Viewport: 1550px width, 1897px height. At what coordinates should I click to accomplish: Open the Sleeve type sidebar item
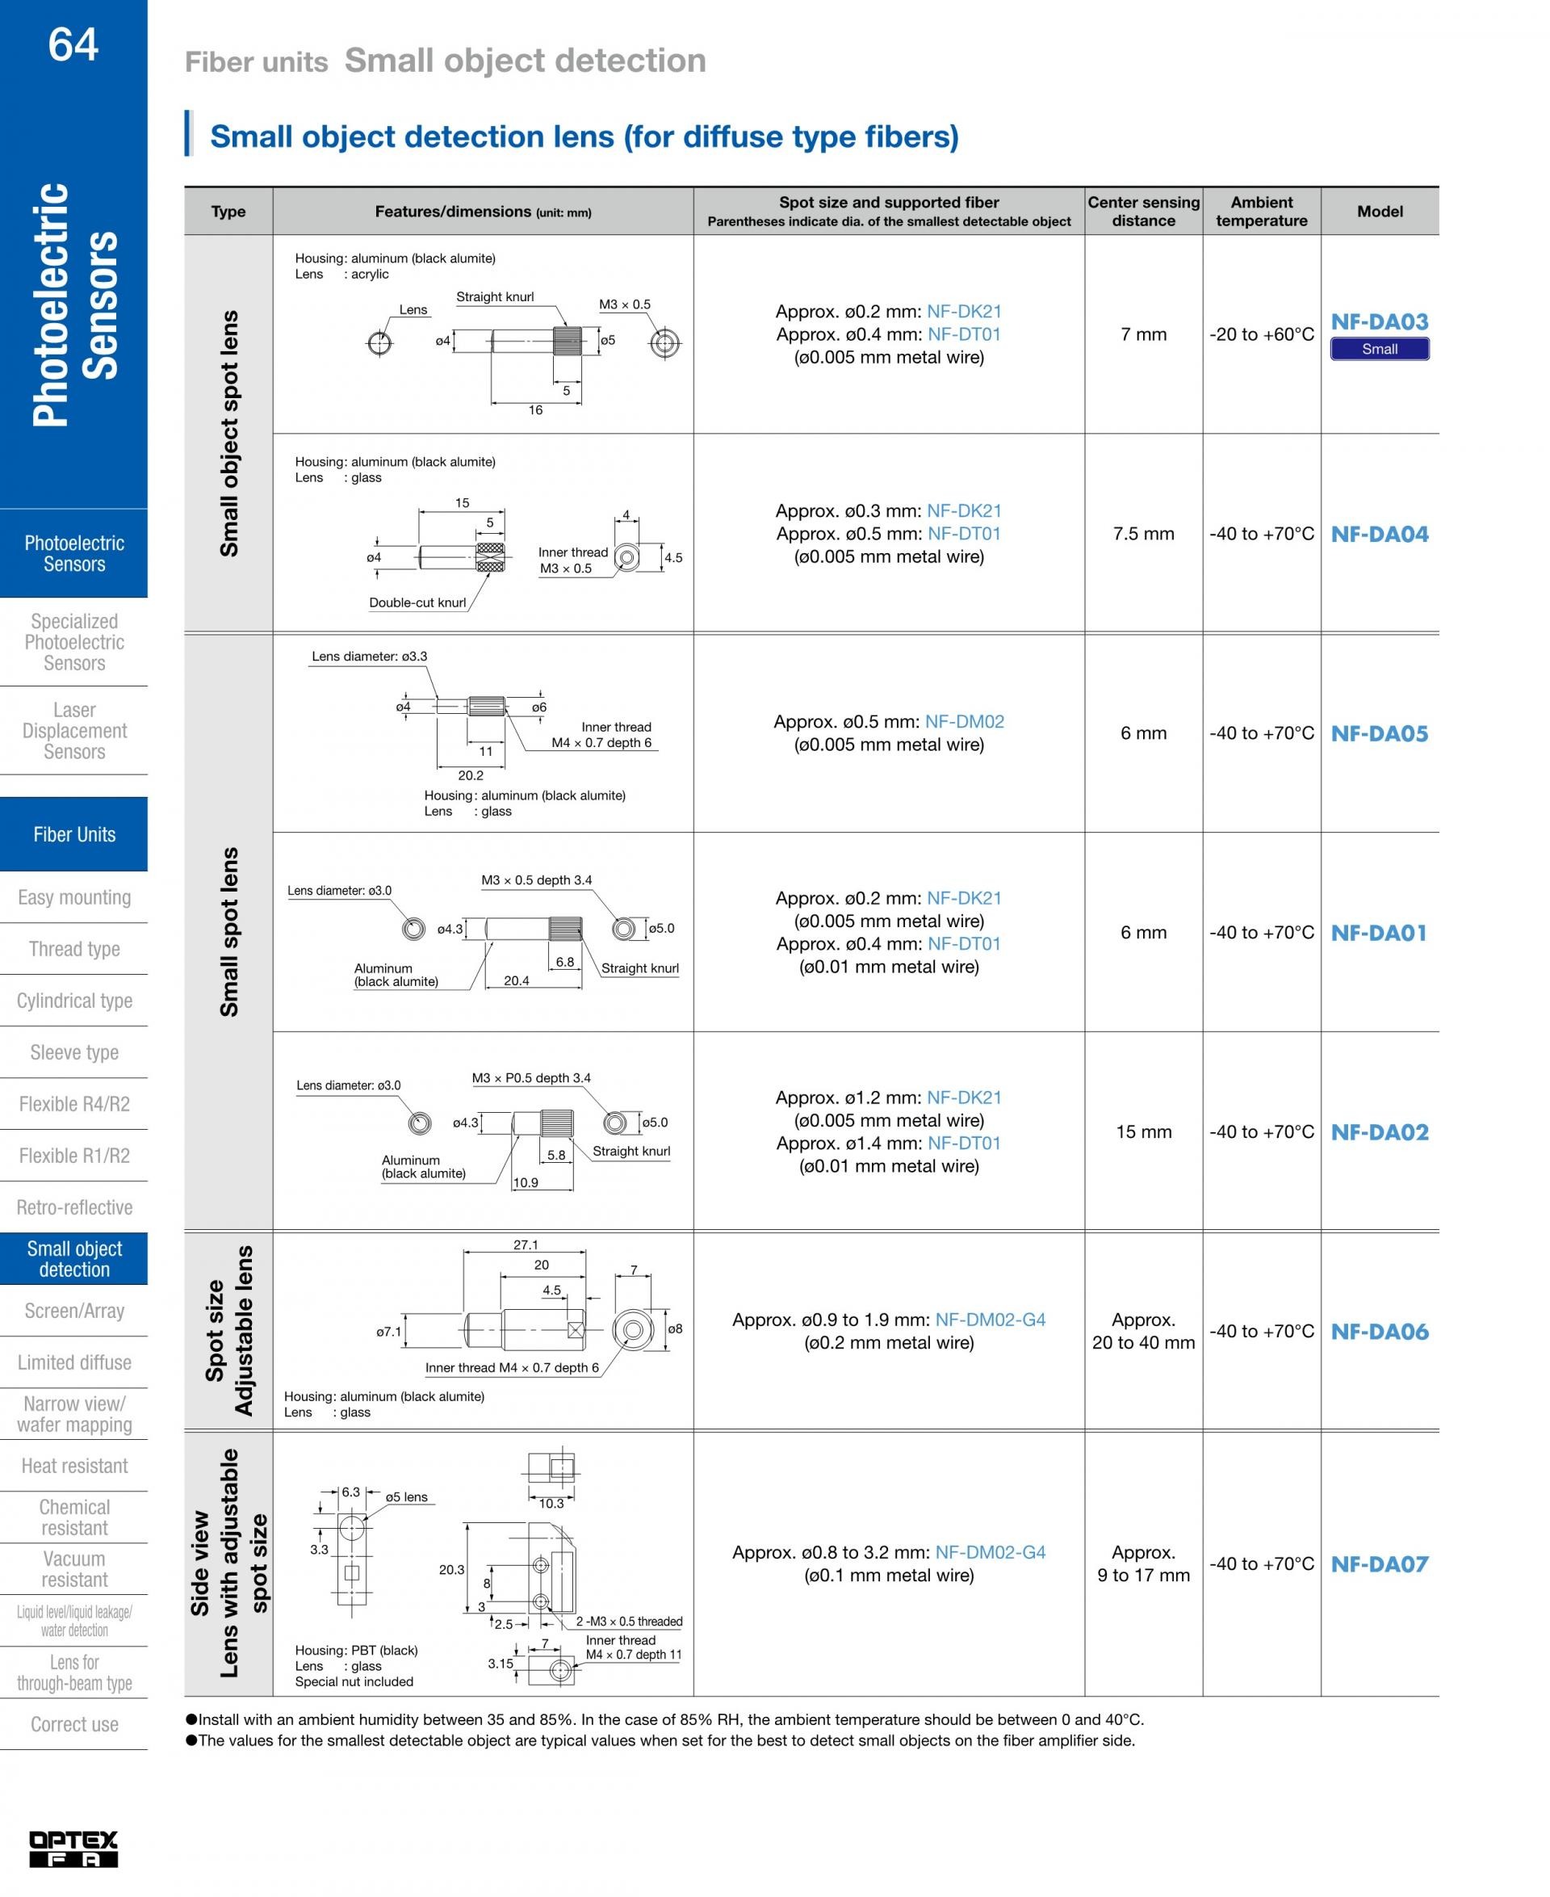74,1052
